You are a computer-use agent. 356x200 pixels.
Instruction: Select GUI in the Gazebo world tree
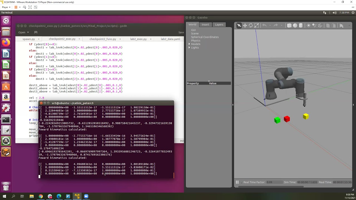pyautogui.click(x=193, y=30)
